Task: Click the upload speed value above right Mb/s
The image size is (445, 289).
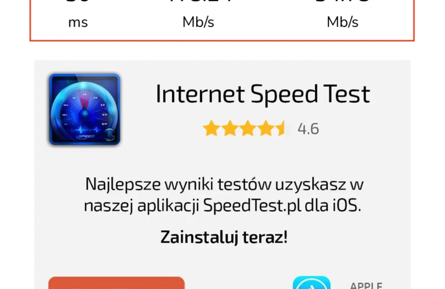Action: tap(342, 1)
